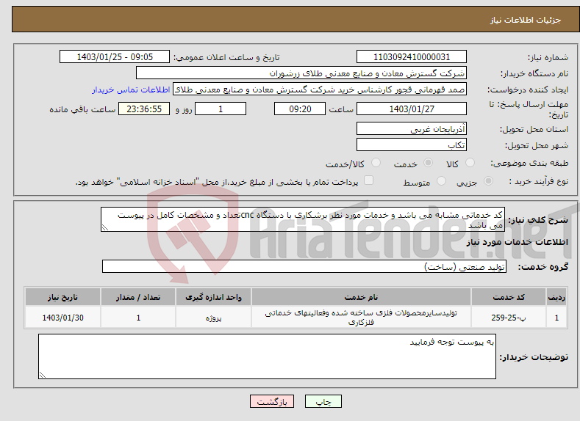580x421 pixels.
Task: Click the buyer notes text area
Action: 267,356
